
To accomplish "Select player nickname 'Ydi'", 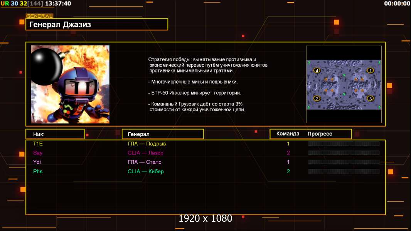I will click(x=37, y=162).
